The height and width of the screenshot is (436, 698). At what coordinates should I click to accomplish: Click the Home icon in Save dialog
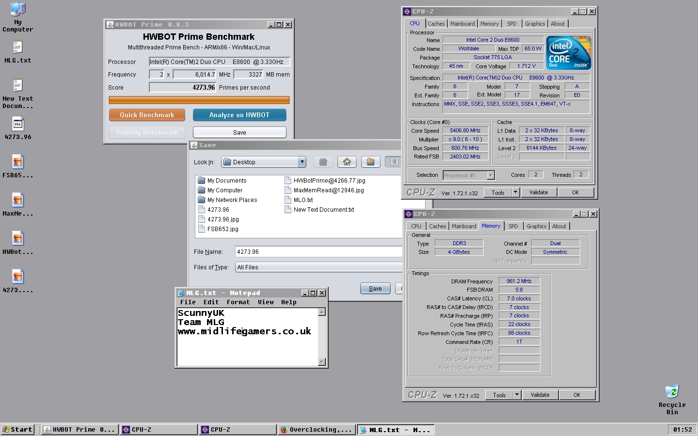coord(347,162)
